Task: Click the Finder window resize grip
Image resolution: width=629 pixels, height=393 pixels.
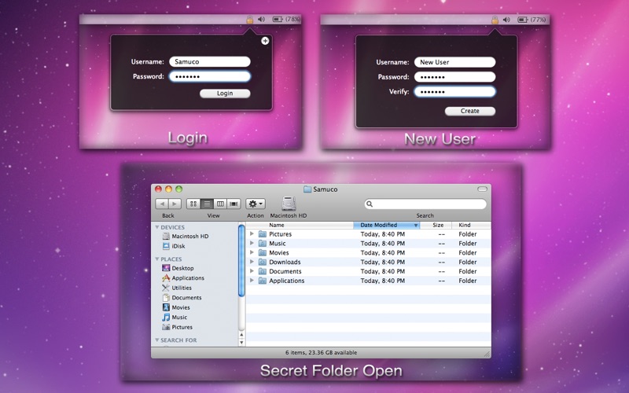Action: point(487,354)
